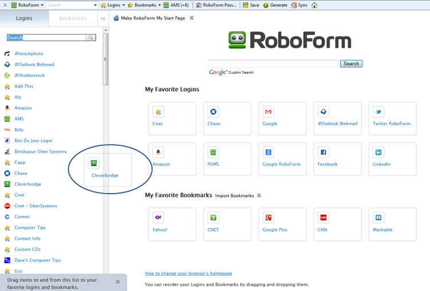Click the Google custom search input field

[x=273, y=64]
